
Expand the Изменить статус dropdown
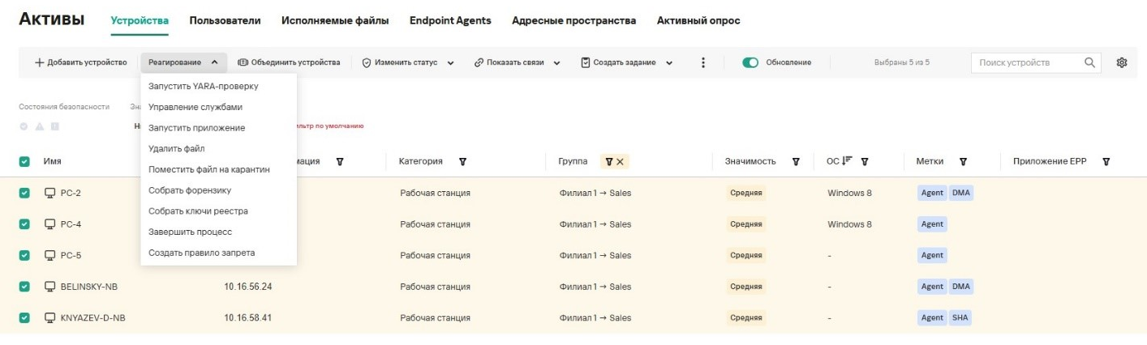407,62
